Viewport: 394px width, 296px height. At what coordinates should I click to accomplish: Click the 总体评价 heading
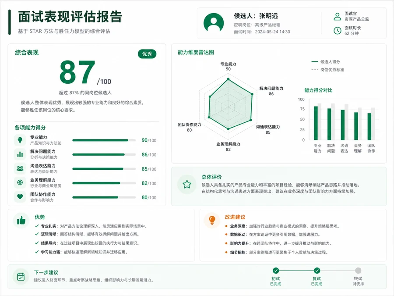(211, 177)
